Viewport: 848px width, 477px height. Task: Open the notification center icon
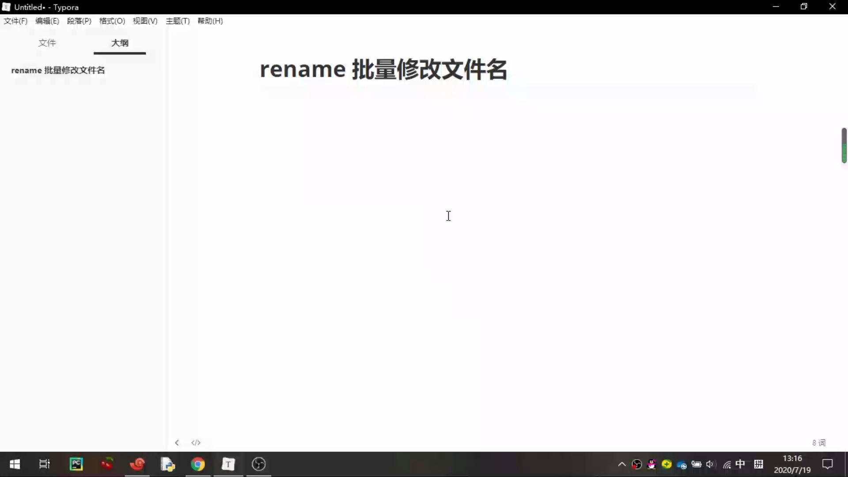(827, 464)
